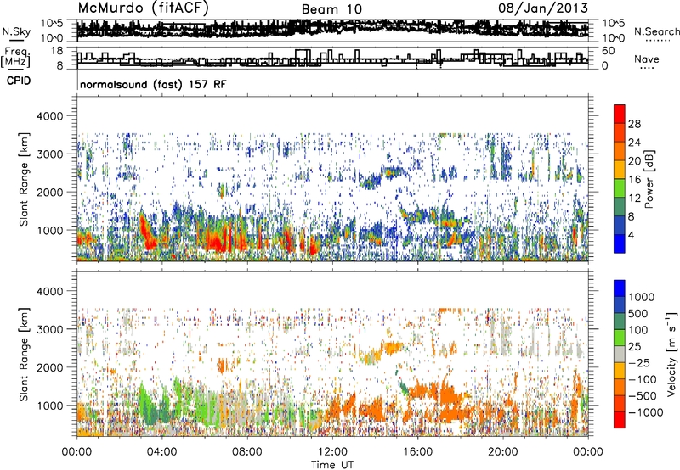This screenshot has width=680, height=470.
Task: Click 'normalsound (fast) 157 RF' text
Action: point(153,84)
